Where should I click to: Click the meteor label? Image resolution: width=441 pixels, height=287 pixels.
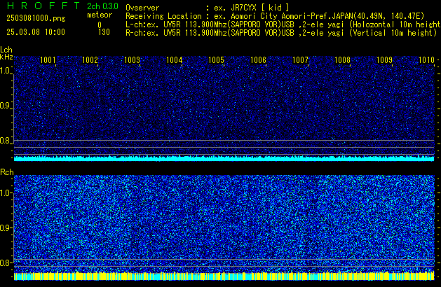(100, 15)
